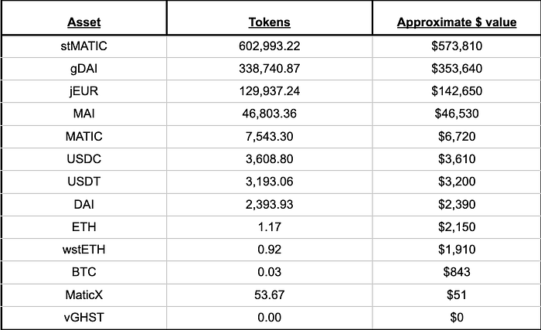541x330 pixels.
Task: Select the ETH asset cell
Action: 83,226
